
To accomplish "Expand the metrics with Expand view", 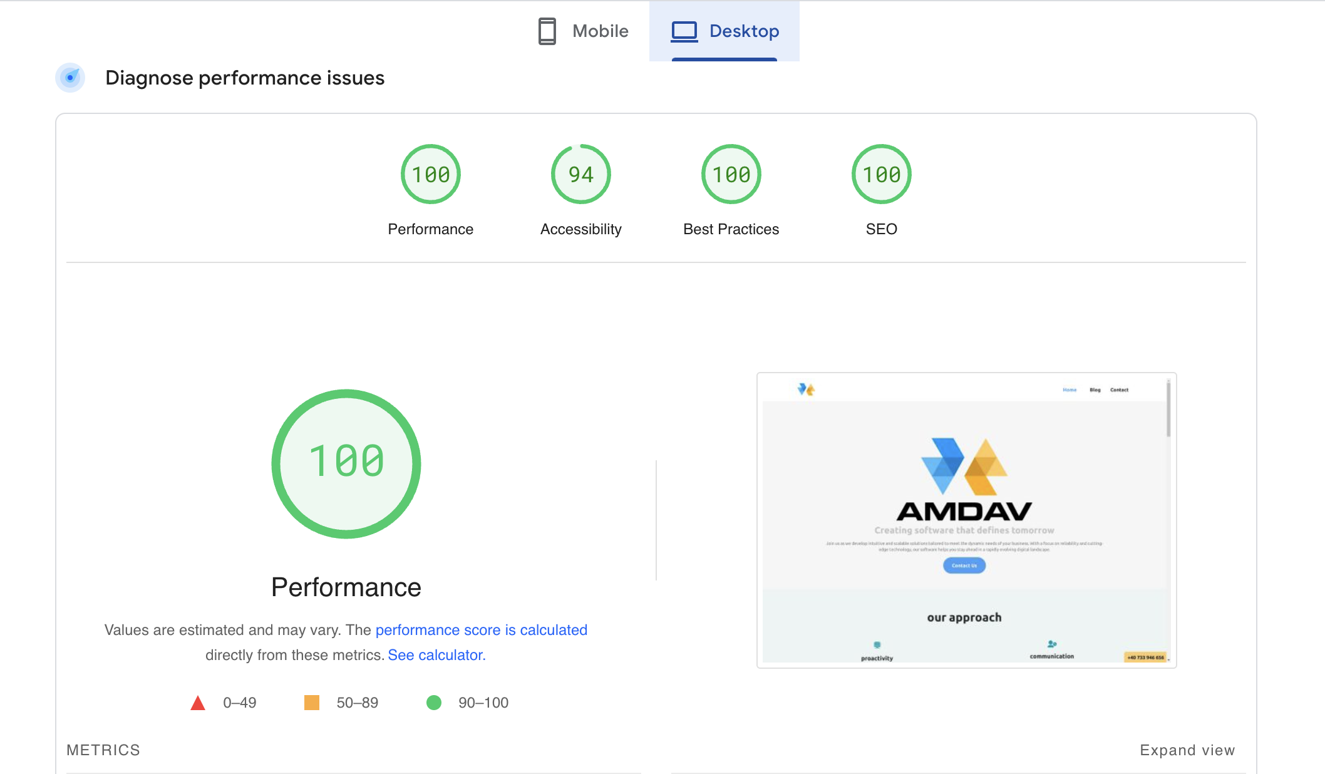I will point(1187,750).
